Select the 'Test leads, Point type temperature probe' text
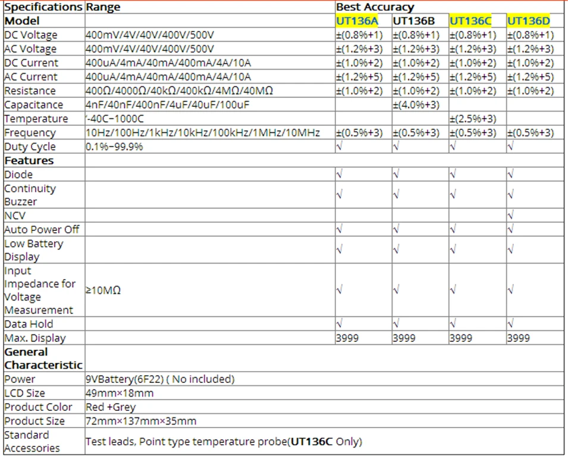The width and height of the screenshot is (568, 456). [187, 442]
